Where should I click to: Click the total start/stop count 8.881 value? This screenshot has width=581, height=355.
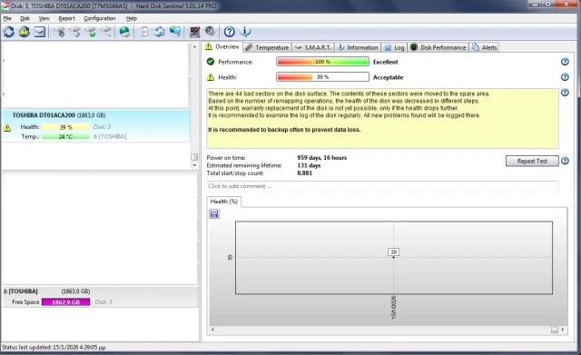pos(305,173)
